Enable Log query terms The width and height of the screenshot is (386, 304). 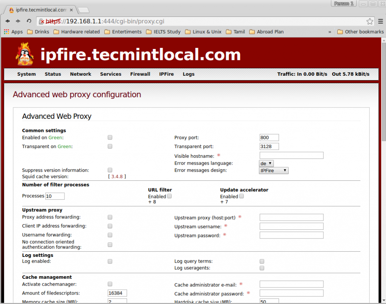click(262, 261)
